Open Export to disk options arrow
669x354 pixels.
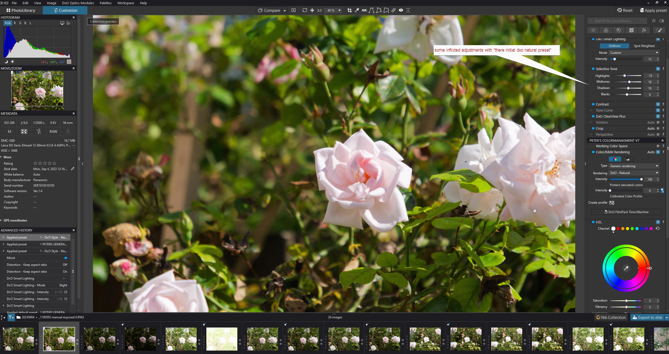pos(666,318)
